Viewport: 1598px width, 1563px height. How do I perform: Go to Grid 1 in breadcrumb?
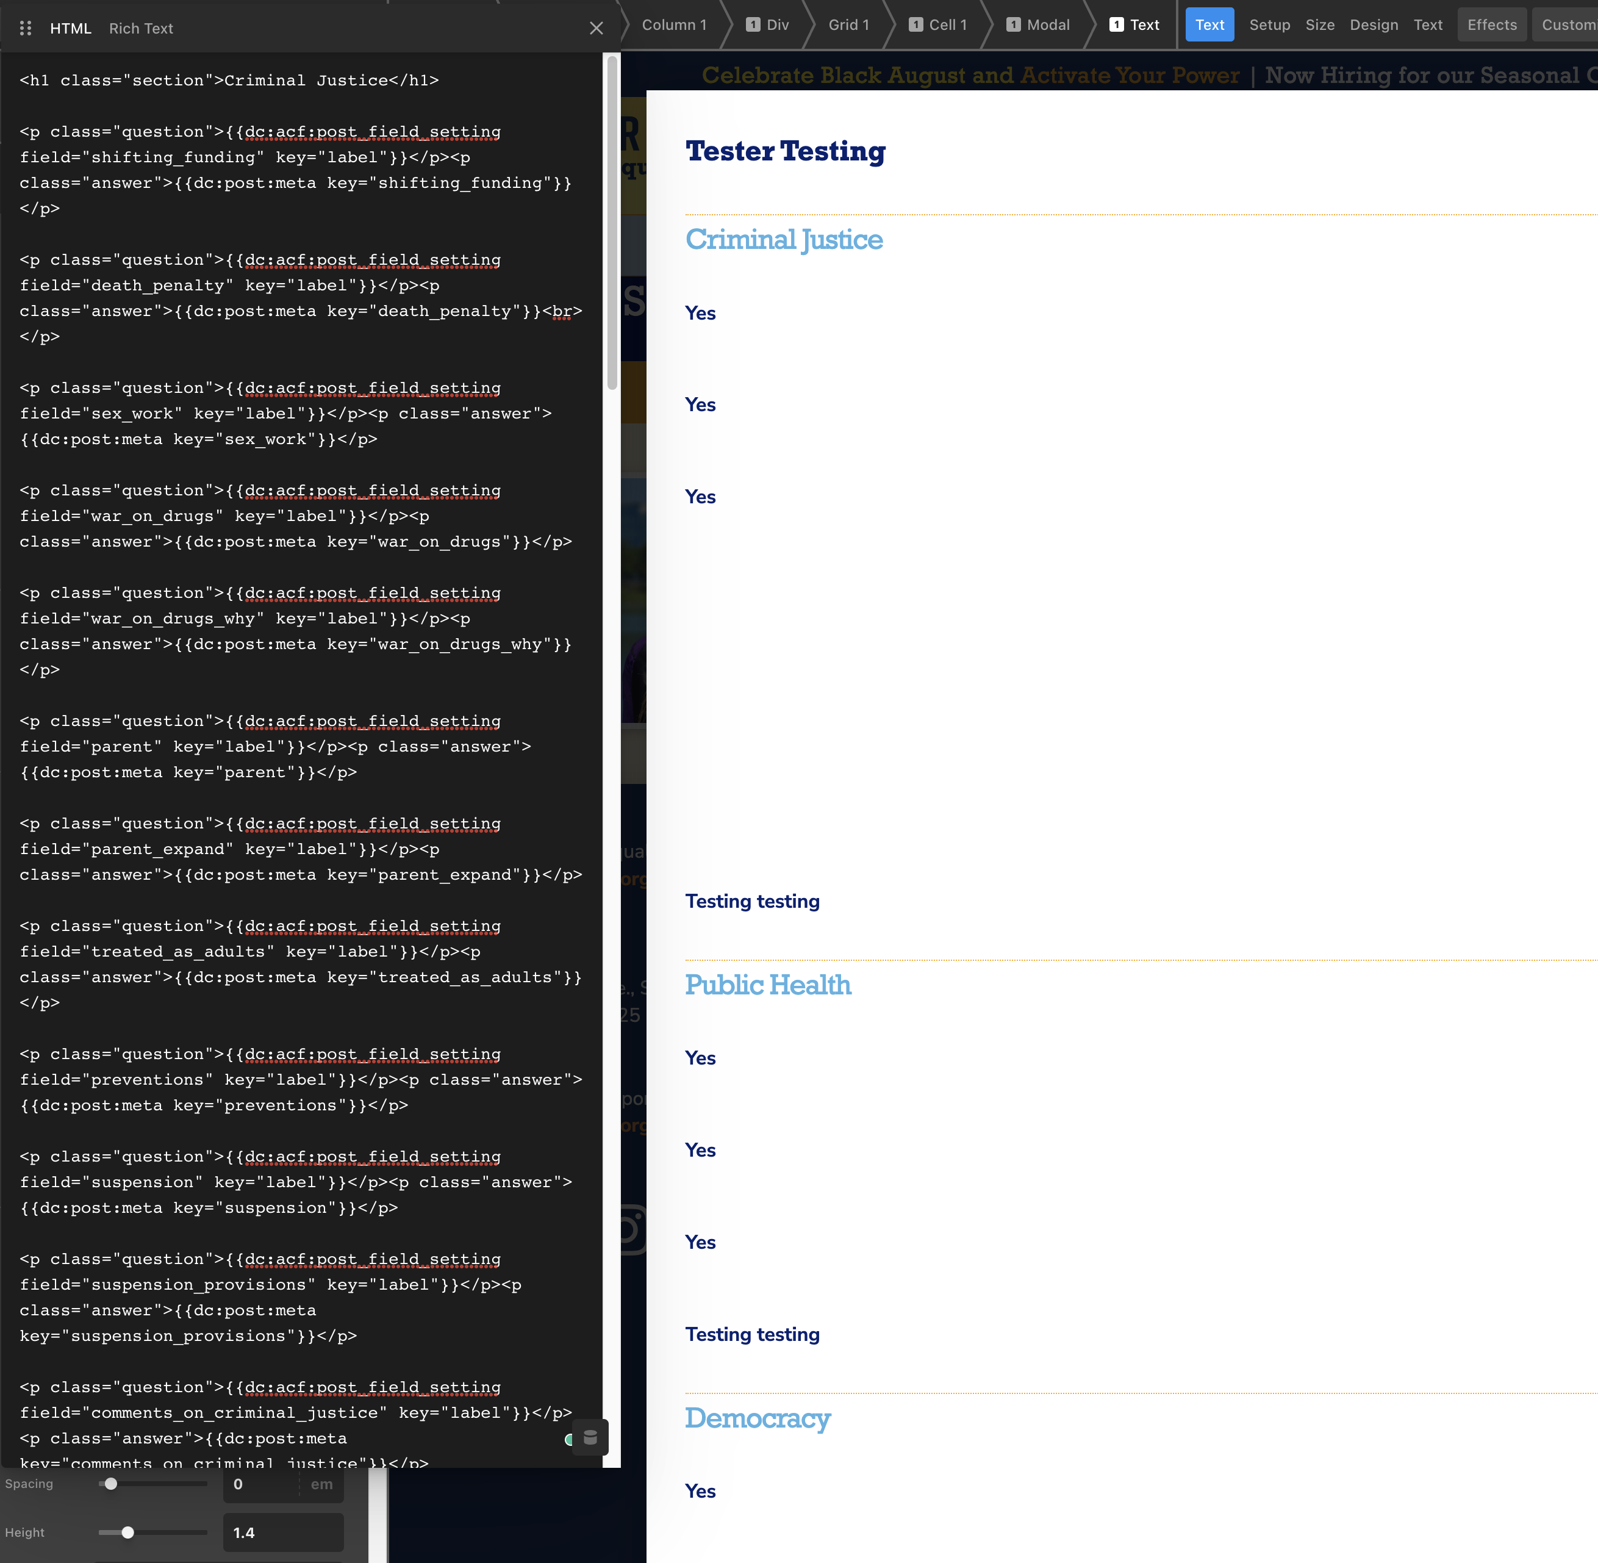click(x=848, y=24)
